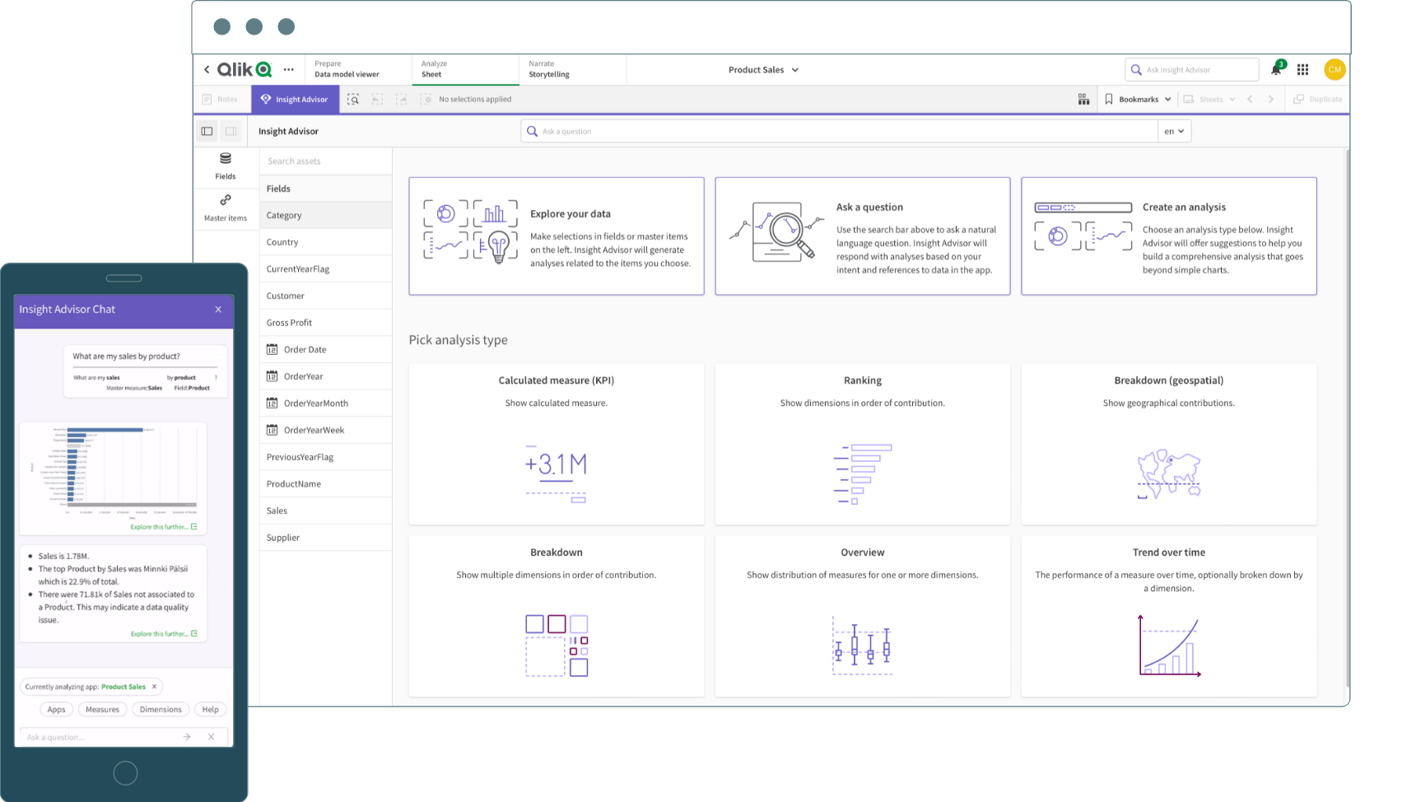Click the OrderYear calendar icon
The height and width of the screenshot is (802, 1416).
[x=272, y=376]
